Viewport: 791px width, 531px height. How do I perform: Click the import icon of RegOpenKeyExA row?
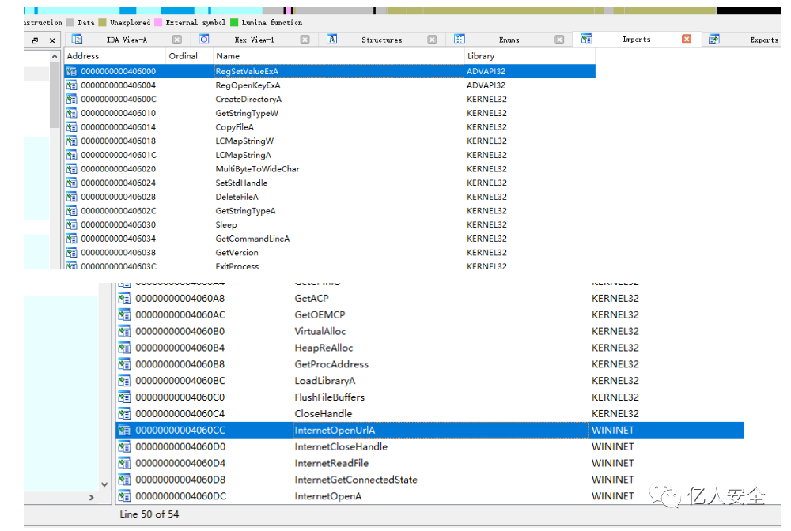(x=72, y=85)
